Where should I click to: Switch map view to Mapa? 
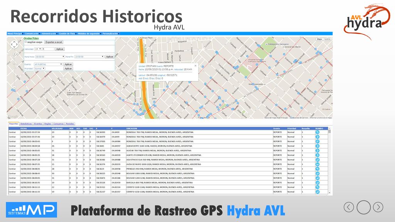coord(319,39)
